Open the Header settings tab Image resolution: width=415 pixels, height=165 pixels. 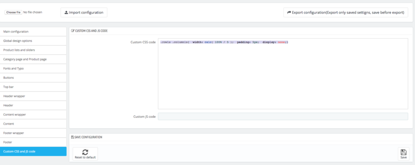click(x=33, y=105)
